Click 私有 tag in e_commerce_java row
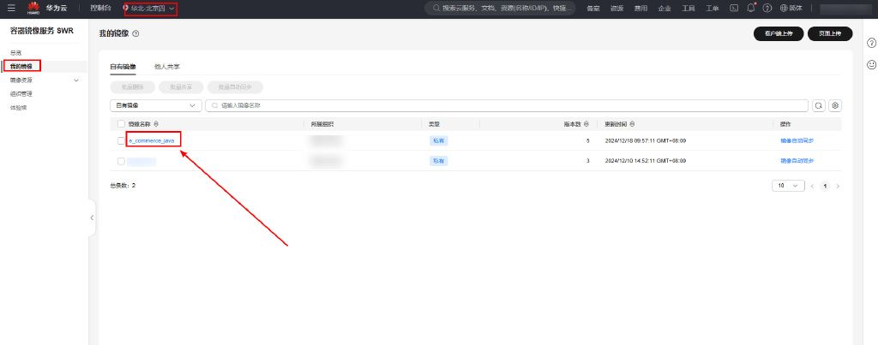Image resolution: width=878 pixels, height=345 pixels. pos(438,141)
